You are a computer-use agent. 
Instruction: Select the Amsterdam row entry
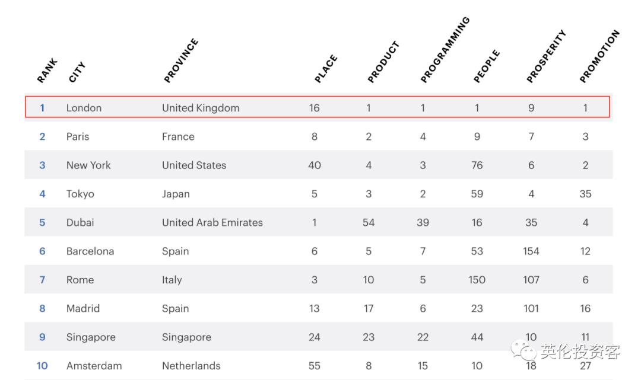pyautogui.click(x=94, y=366)
